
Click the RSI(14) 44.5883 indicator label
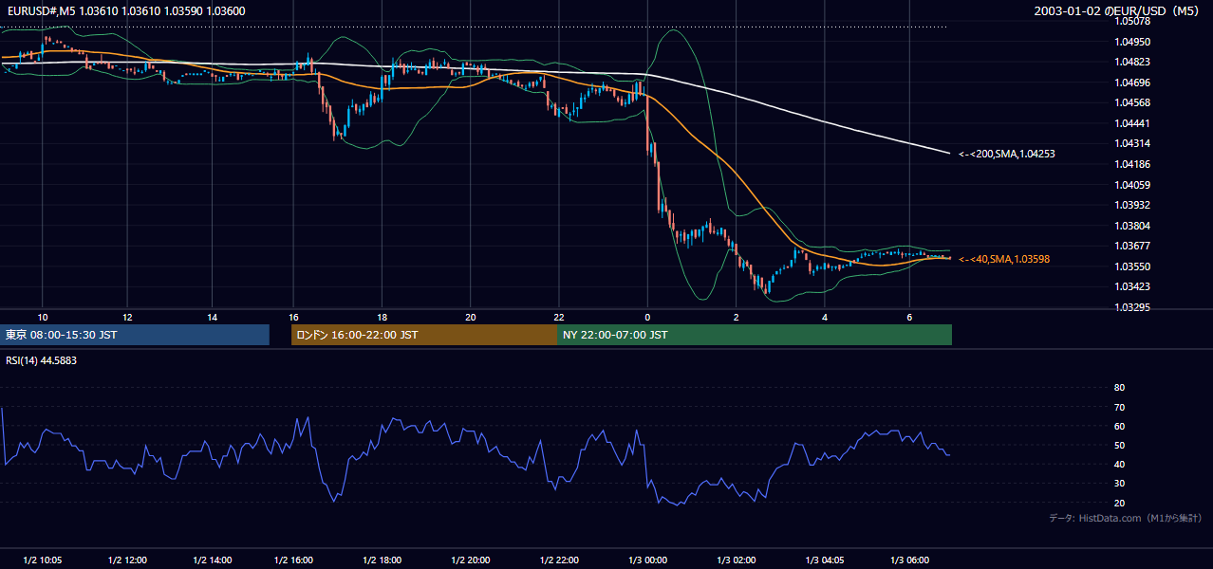click(x=41, y=360)
